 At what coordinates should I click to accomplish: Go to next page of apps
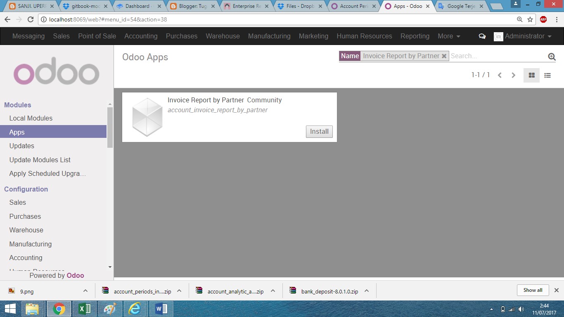coord(514,75)
